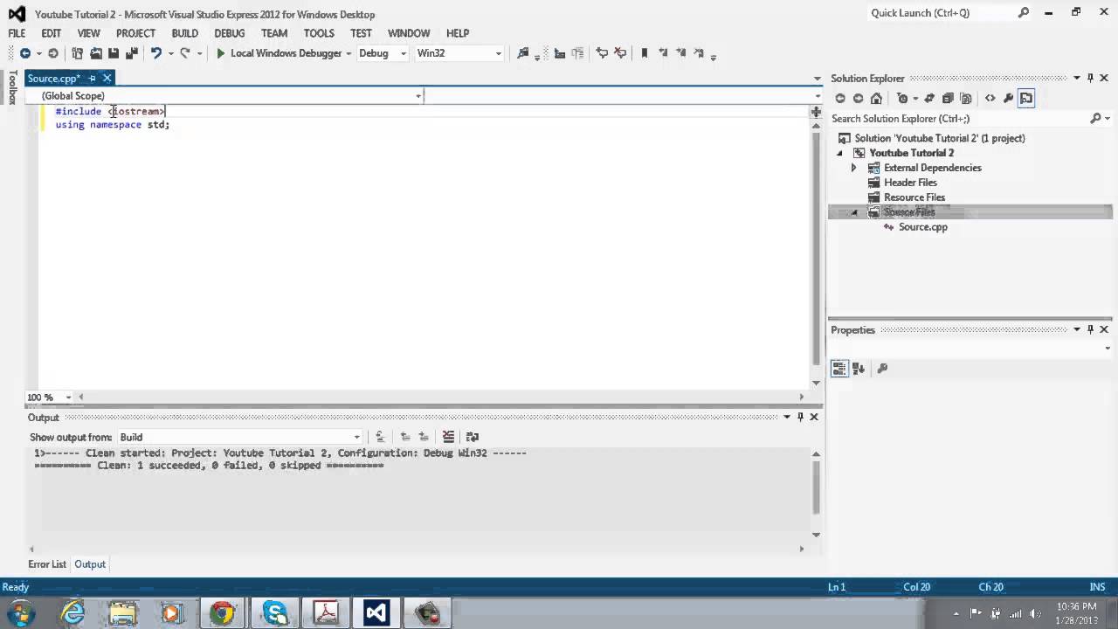
Task: Click the Open File toolbar icon
Action: [96, 53]
